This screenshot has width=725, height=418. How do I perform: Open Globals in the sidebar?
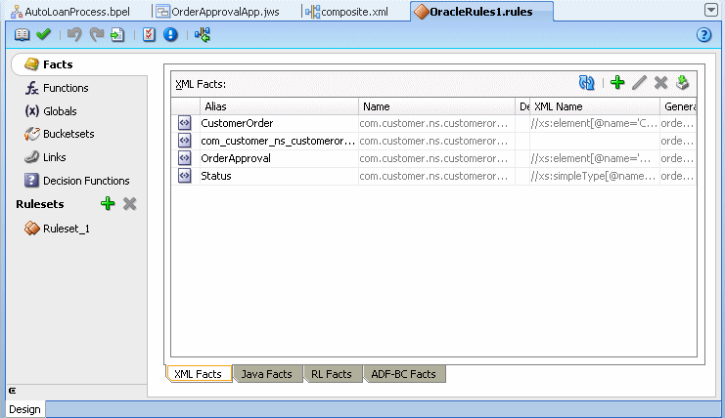point(60,111)
